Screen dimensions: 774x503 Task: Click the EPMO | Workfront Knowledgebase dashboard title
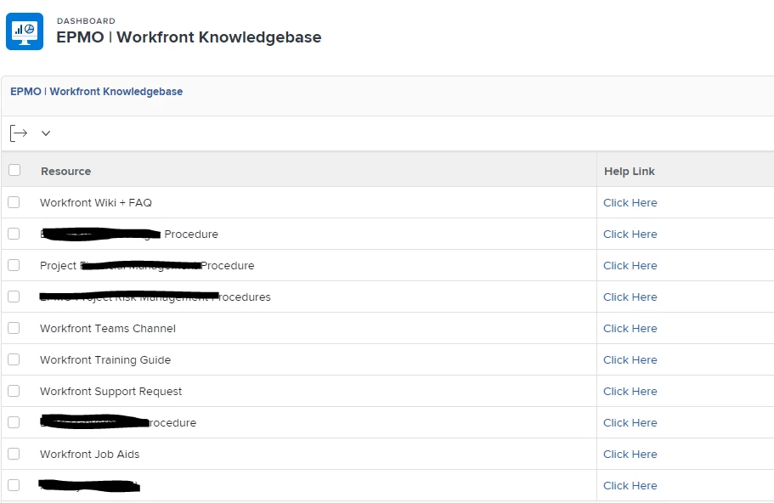coord(189,37)
